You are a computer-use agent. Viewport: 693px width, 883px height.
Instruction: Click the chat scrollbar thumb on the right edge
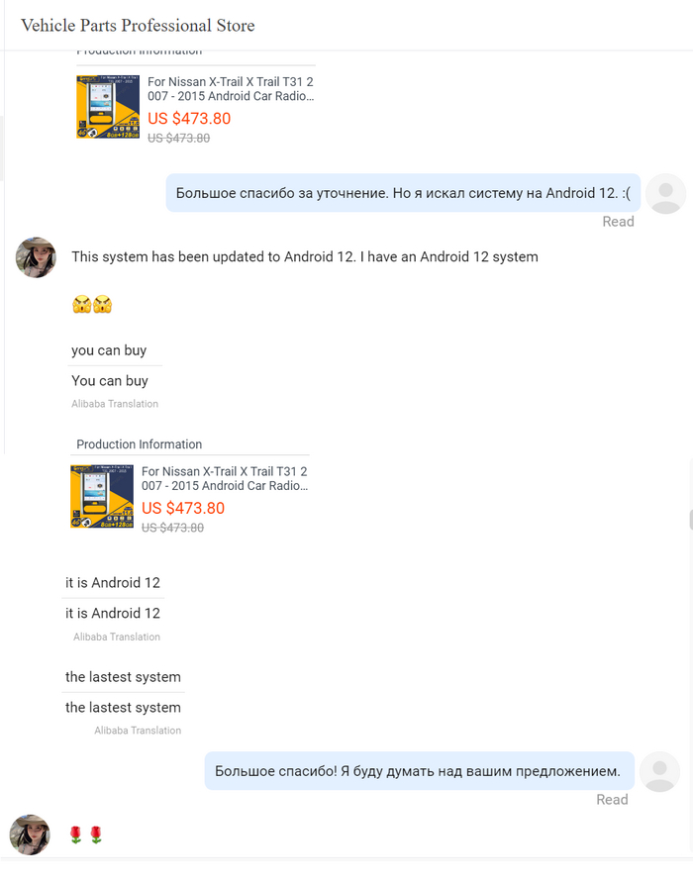point(690,521)
